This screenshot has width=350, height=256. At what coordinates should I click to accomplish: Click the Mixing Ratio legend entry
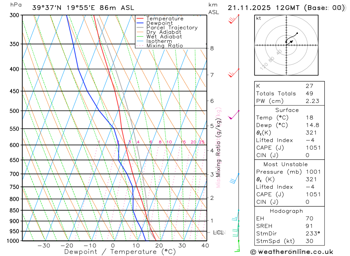tap(160, 46)
